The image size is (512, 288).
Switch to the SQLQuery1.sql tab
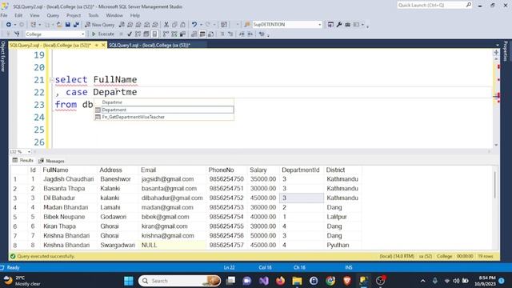tap(150, 45)
